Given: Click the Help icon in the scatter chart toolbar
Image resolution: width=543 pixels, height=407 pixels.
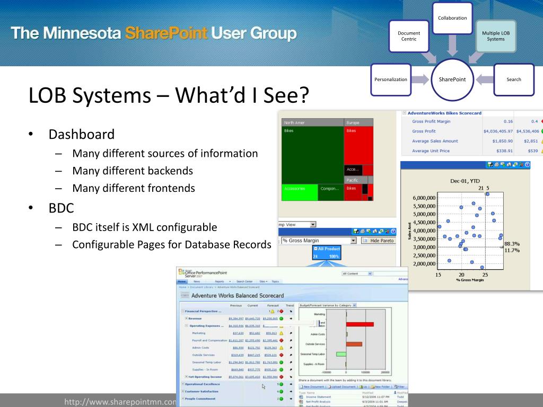Looking at the screenshot, I should tap(527, 165).
